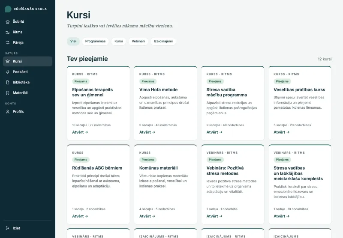The image size is (343, 238).
Task: Click the Ritms sidebar icon
Action: (8, 32)
